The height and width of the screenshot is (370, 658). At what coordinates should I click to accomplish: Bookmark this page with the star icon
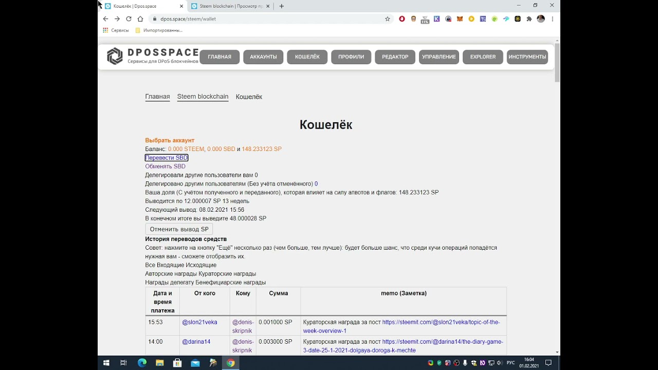pos(388,19)
